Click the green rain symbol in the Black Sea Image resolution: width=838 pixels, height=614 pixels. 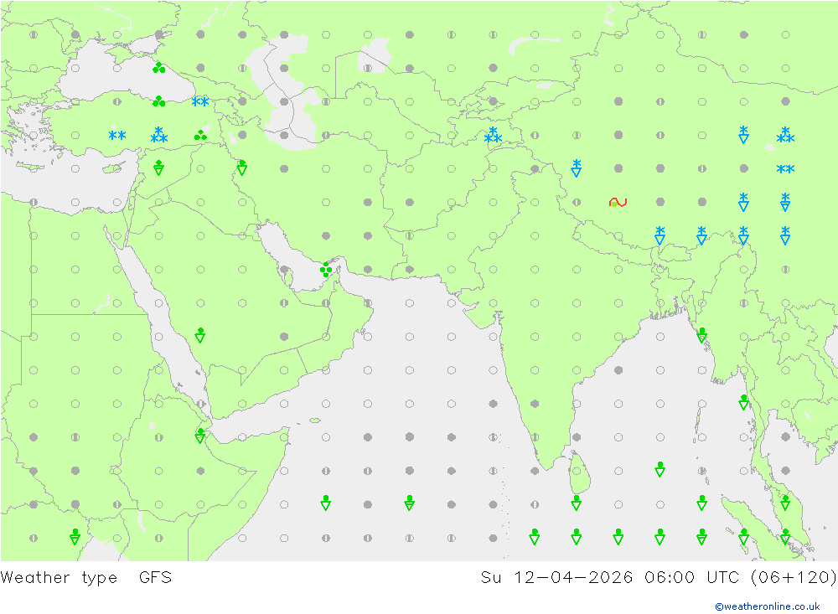pos(158,67)
